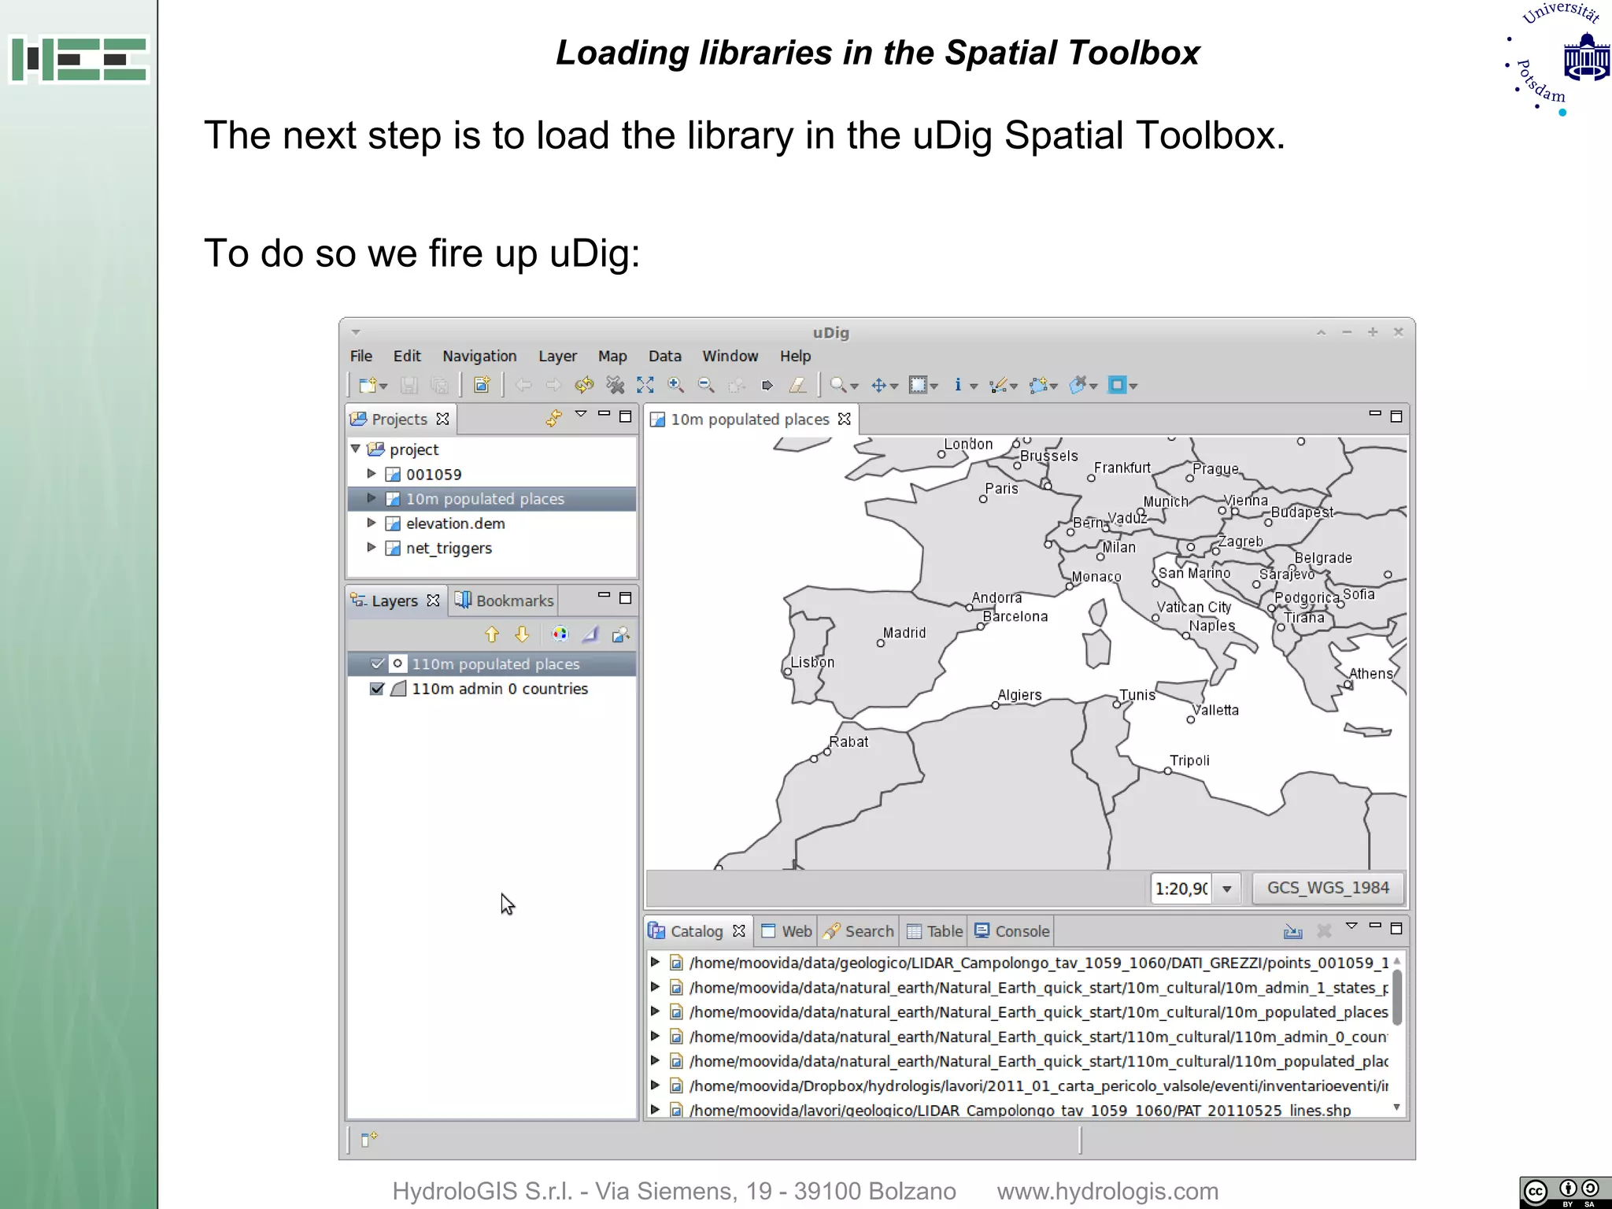Expand the elevation.dem node

(x=372, y=523)
